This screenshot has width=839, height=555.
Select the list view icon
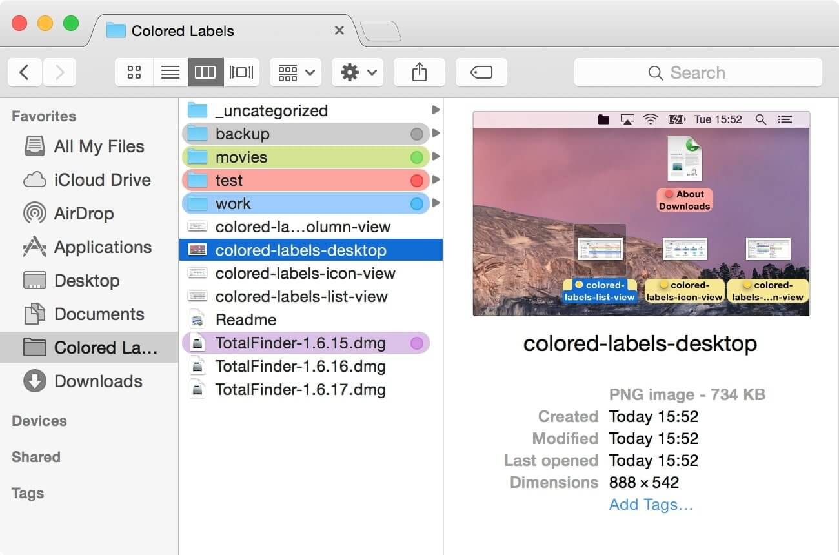click(x=170, y=72)
